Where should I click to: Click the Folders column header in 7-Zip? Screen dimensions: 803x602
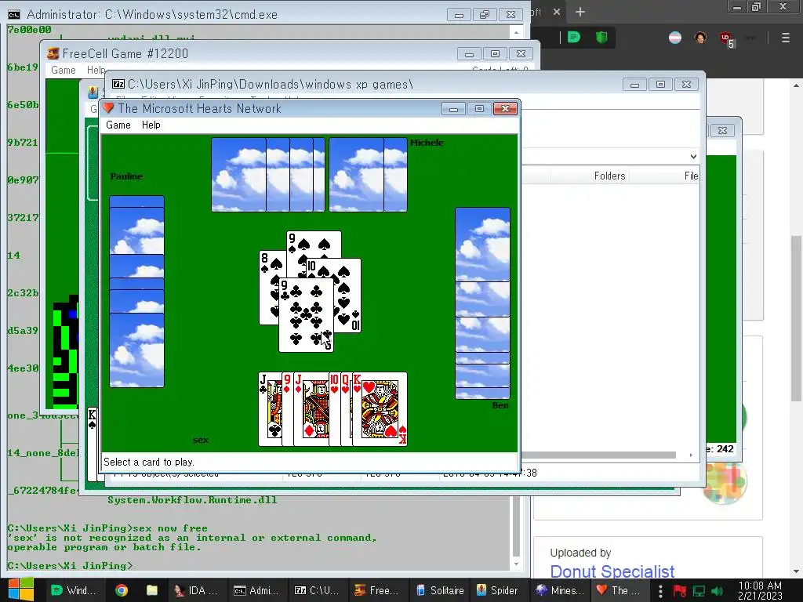[609, 176]
